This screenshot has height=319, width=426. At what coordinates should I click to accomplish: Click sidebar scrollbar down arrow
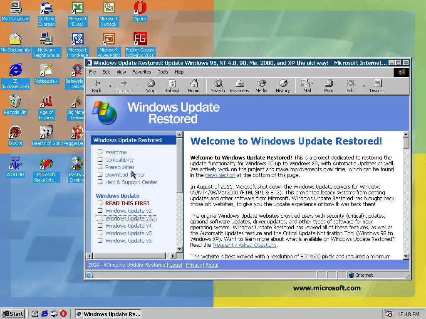tap(180, 249)
